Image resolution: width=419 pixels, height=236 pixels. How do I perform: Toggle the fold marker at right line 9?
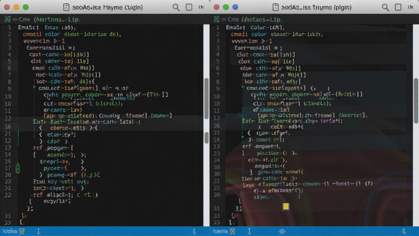pyautogui.click(x=242, y=87)
